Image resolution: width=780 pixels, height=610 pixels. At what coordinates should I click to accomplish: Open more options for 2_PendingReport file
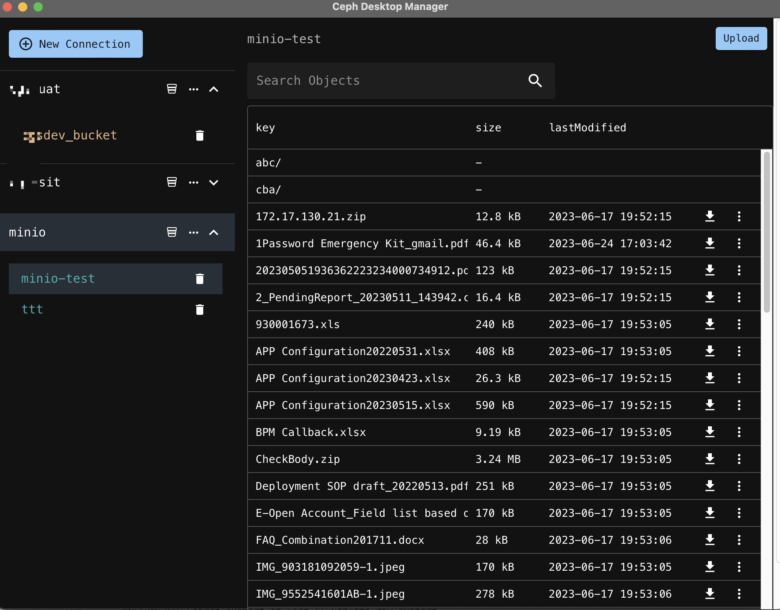click(x=739, y=297)
